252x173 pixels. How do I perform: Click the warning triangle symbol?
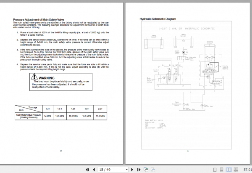(x=34, y=77)
